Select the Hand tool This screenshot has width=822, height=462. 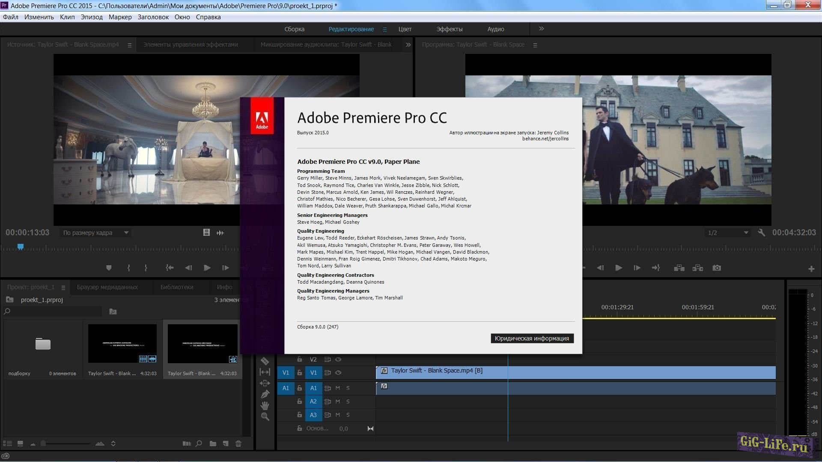coord(265,405)
